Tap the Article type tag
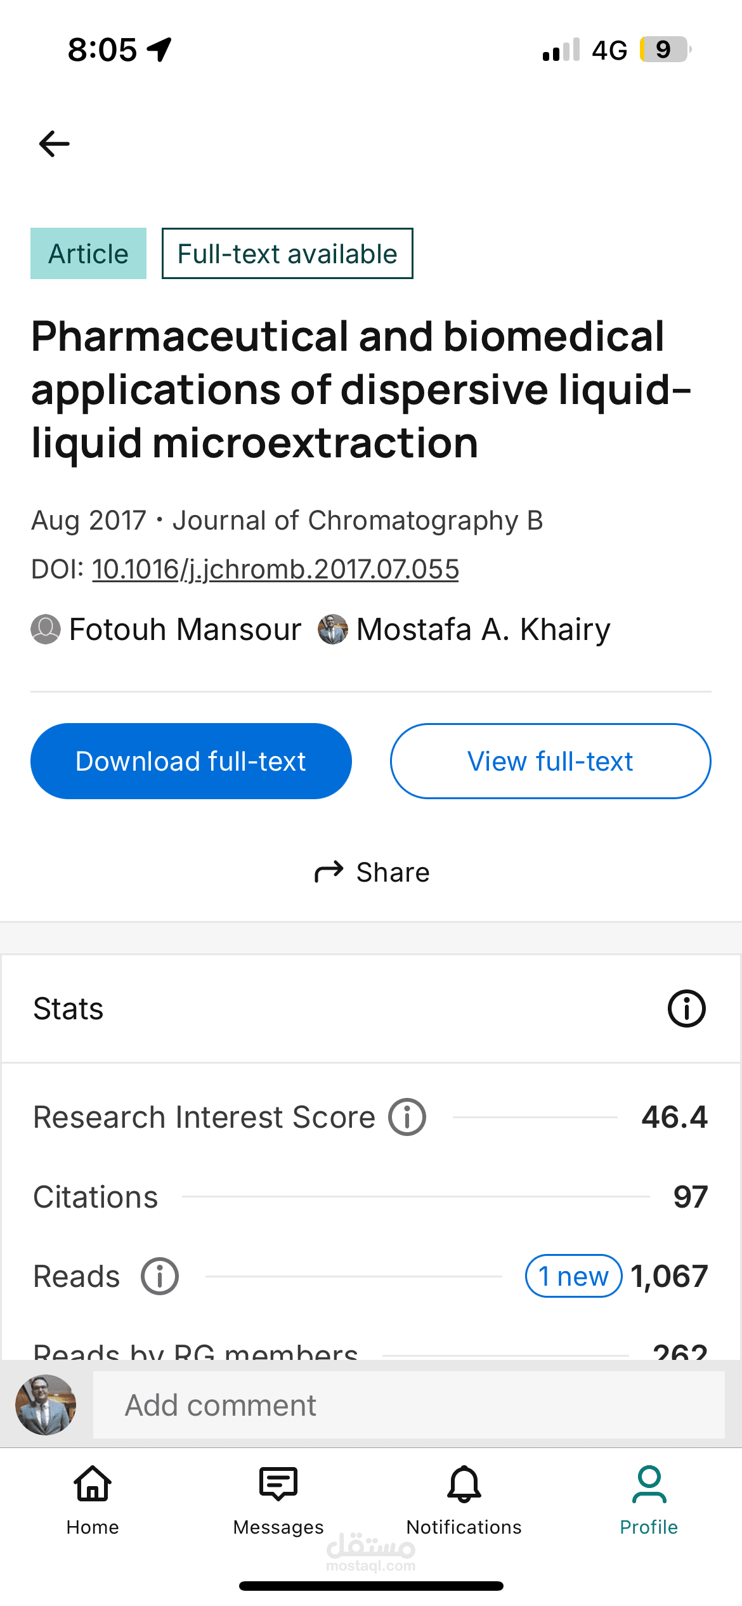This screenshot has width=742, height=1606. click(x=88, y=254)
